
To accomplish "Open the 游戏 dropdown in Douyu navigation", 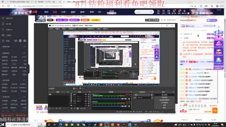I will pos(83,12).
